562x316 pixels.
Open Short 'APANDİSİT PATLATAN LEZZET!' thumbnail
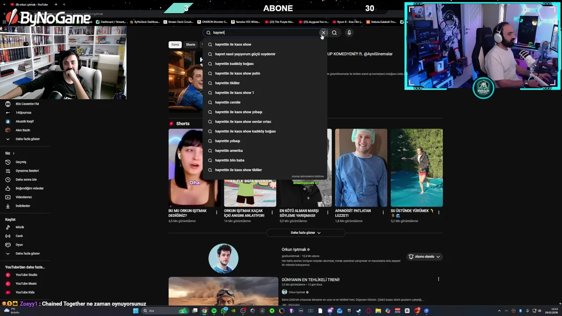(x=361, y=168)
